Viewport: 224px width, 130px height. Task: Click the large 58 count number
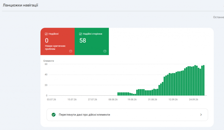pyautogui.click(x=83, y=41)
